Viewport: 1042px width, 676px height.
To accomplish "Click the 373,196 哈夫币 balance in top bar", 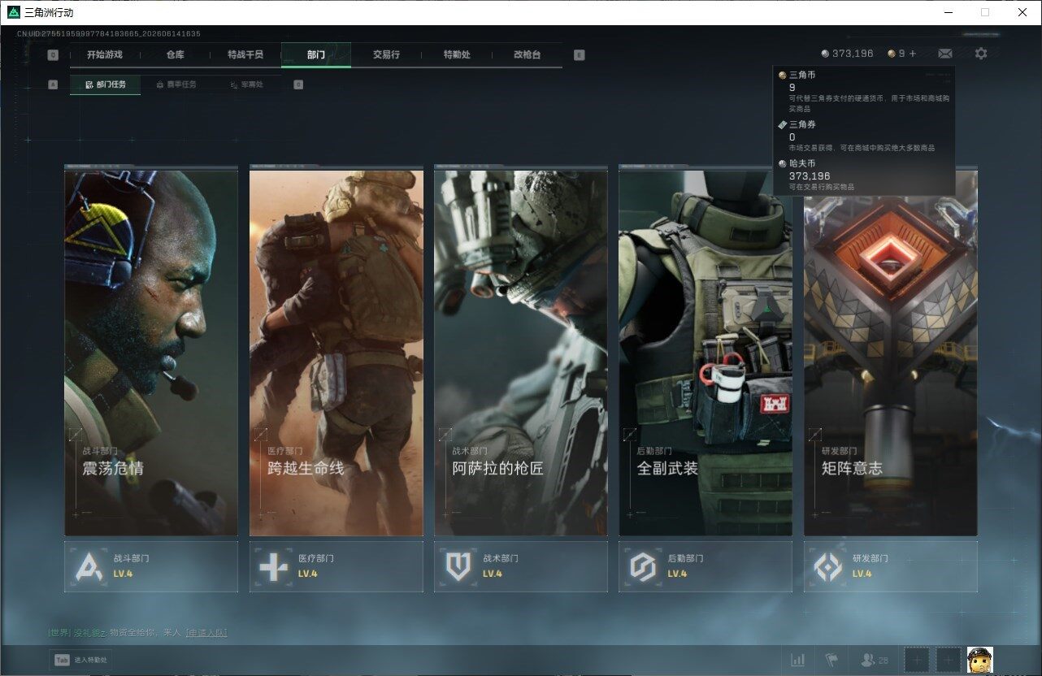I will tap(853, 54).
